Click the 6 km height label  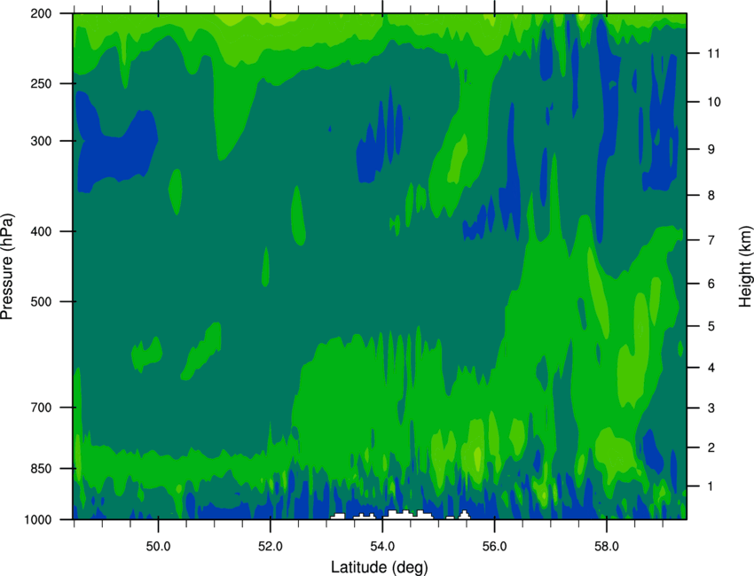[x=711, y=284]
